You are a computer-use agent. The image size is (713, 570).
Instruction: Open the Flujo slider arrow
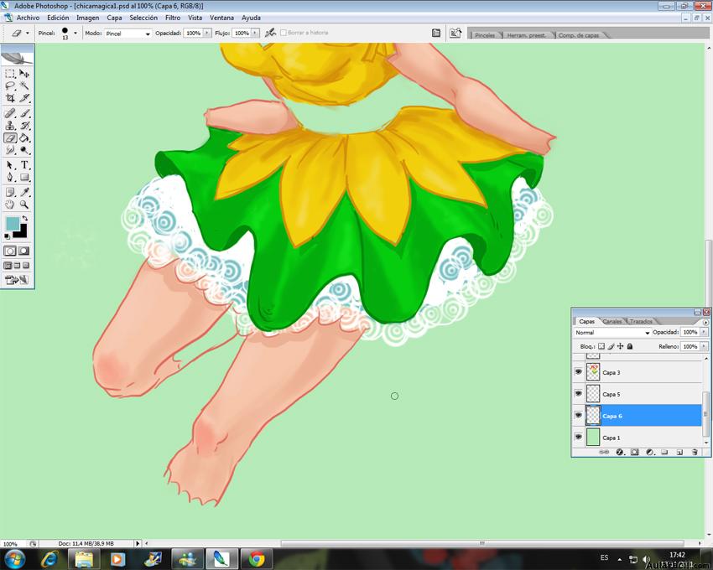point(256,34)
